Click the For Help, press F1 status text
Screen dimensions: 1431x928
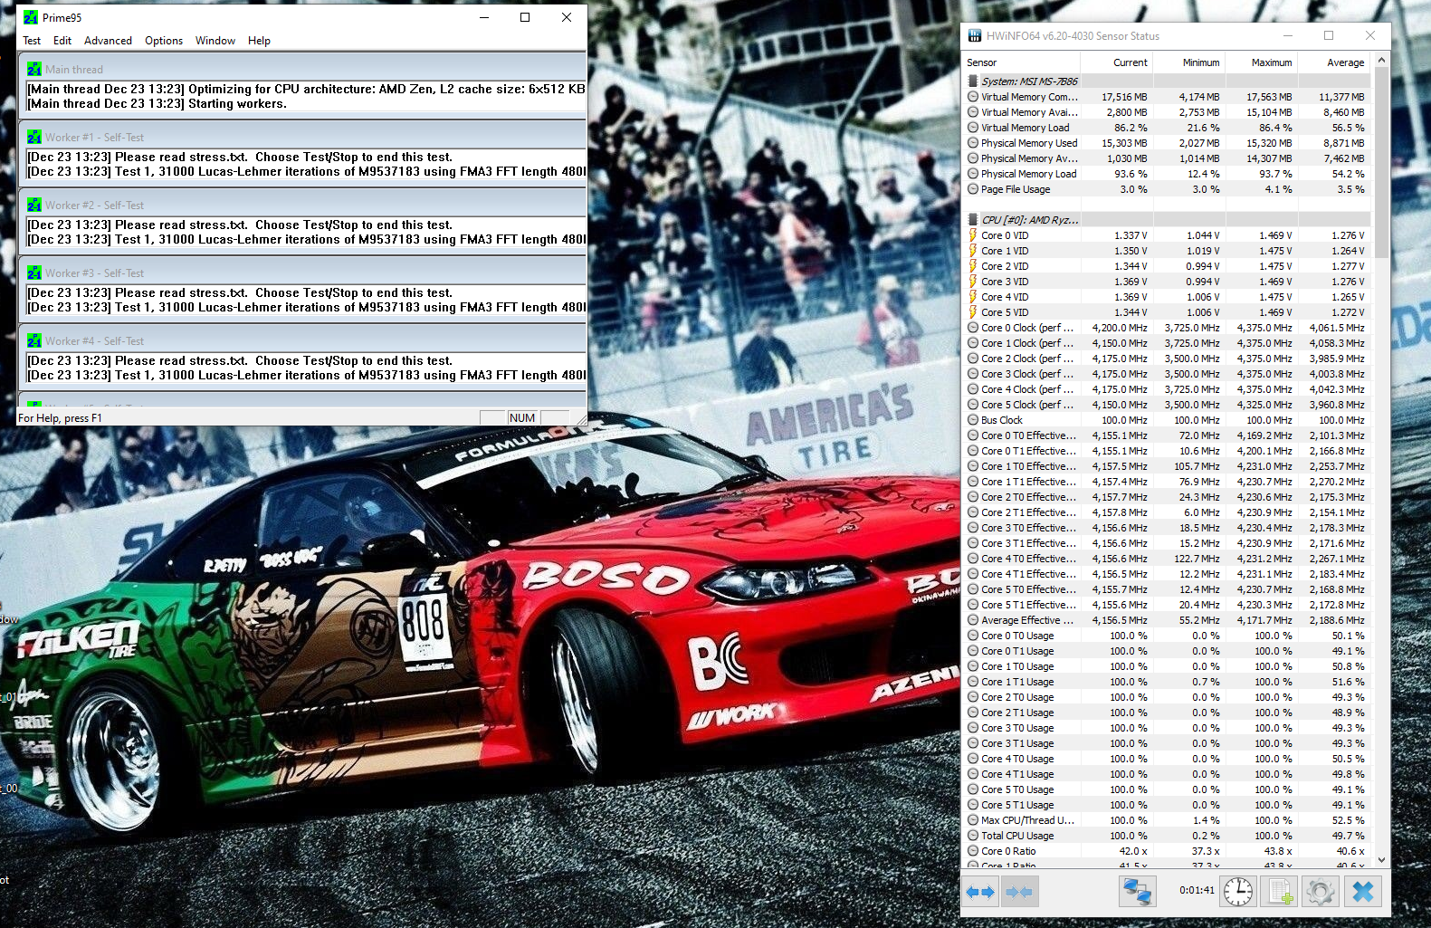pyautogui.click(x=60, y=418)
